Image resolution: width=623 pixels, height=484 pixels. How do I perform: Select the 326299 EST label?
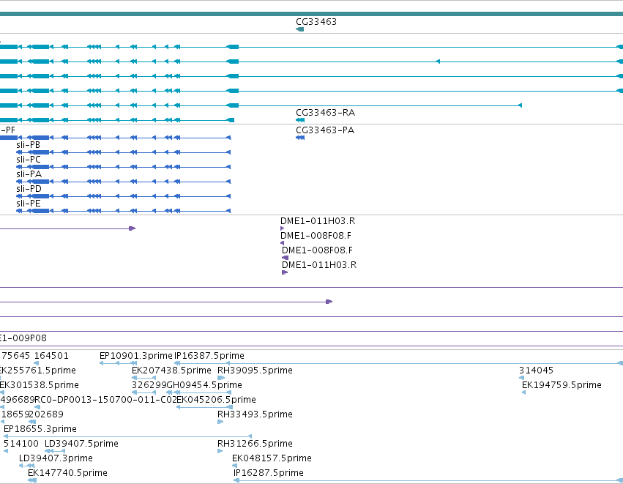149,385
